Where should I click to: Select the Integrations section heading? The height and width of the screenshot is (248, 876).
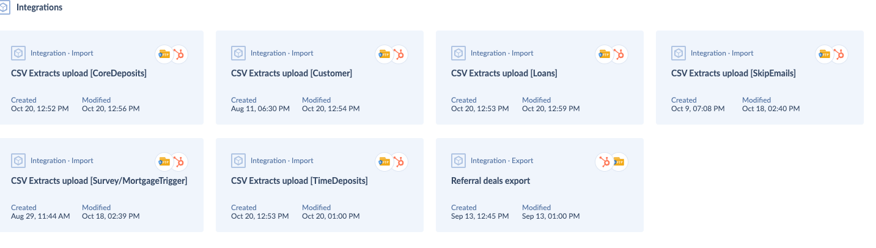[x=39, y=8]
